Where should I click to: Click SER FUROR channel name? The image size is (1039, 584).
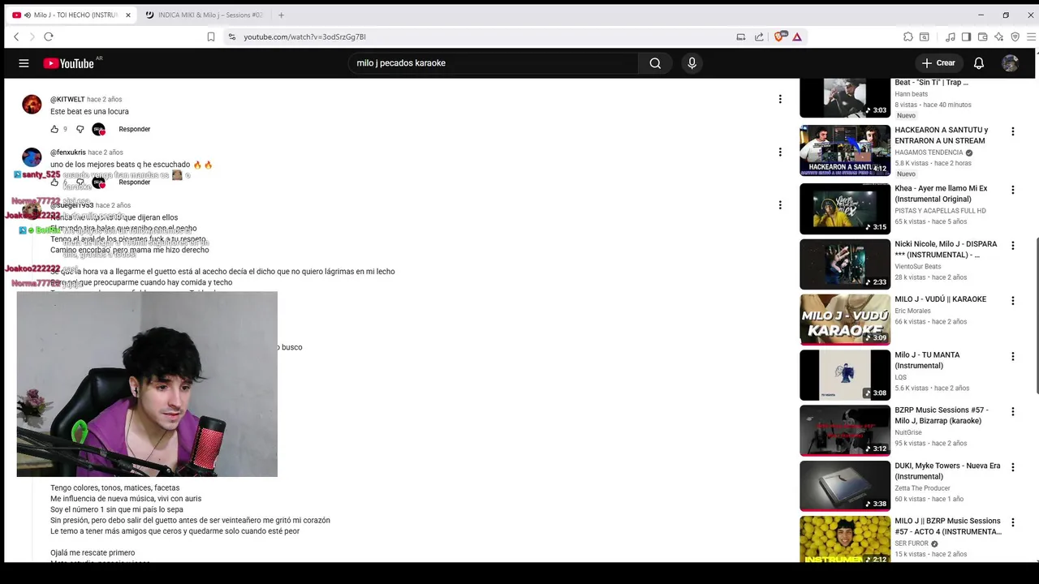click(912, 543)
